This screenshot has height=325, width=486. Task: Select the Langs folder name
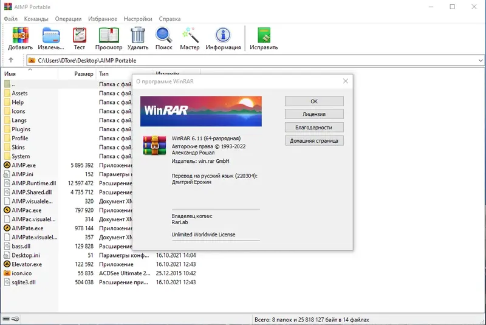point(19,120)
